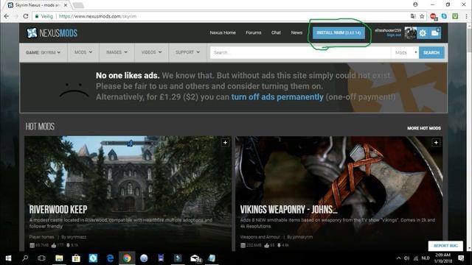Open taskbar search magnifier
Viewport: 472px width, 265px height.
click(25, 258)
